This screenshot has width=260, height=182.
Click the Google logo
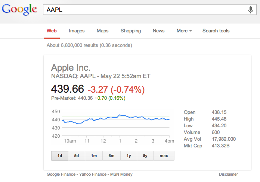click(19, 9)
